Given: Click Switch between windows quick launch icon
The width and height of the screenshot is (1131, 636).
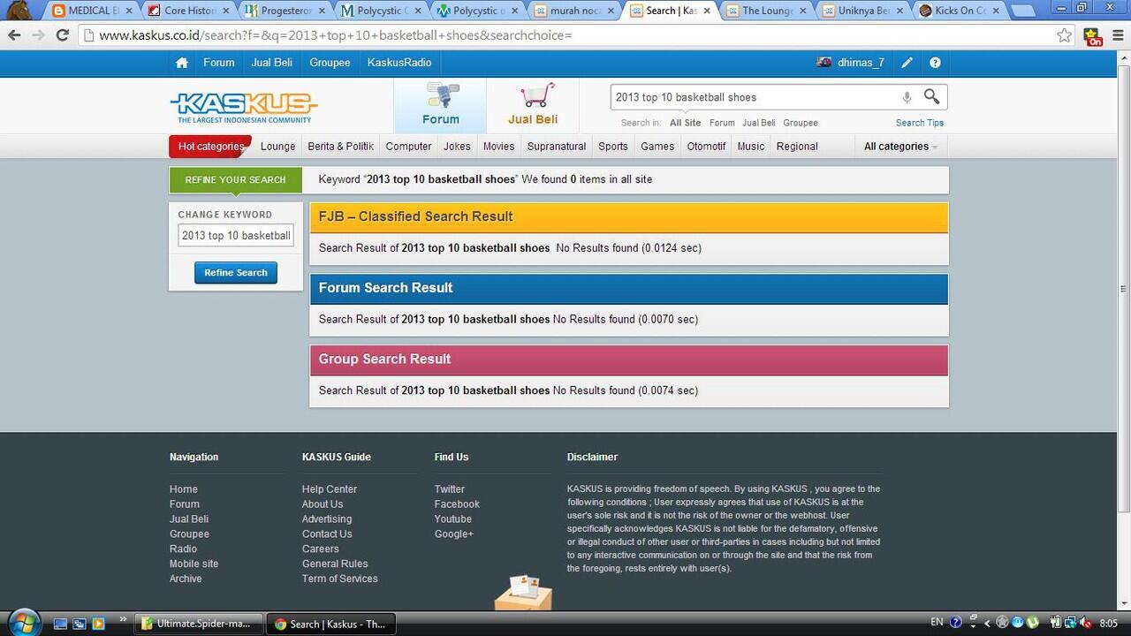Looking at the screenshot, I should [x=79, y=624].
